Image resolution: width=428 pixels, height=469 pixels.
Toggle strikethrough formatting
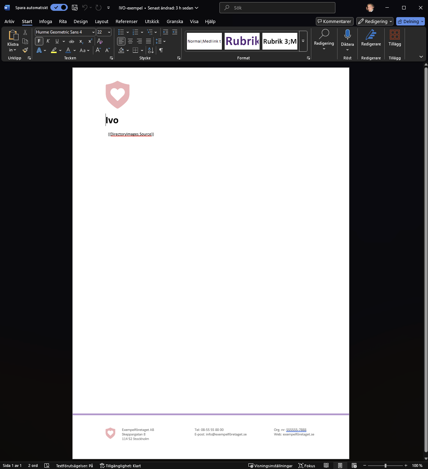72,41
